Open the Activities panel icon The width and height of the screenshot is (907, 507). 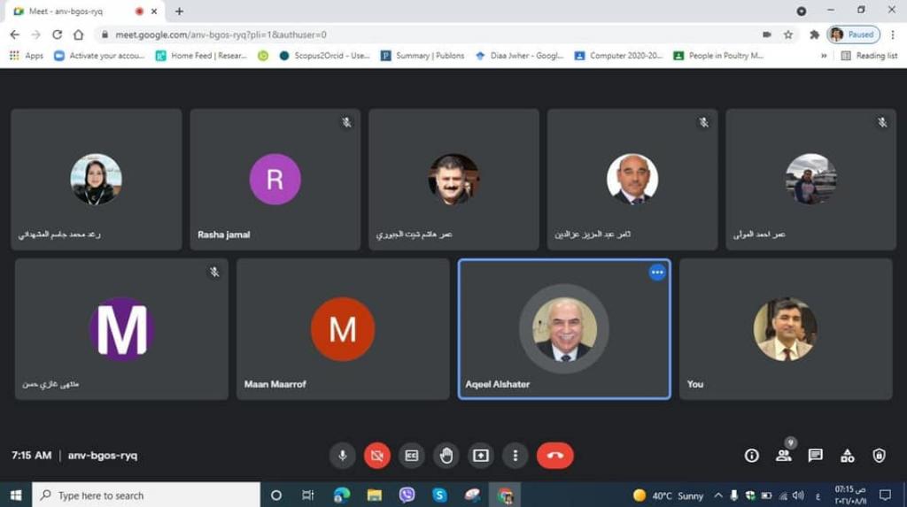[x=847, y=456]
